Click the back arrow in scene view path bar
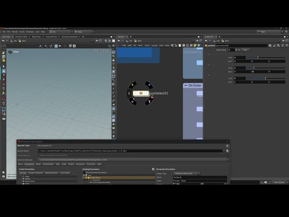This screenshot has width=289, height=217. [x=4, y=41]
